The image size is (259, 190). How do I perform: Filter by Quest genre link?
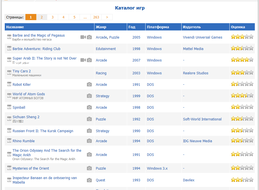click(x=100, y=180)
